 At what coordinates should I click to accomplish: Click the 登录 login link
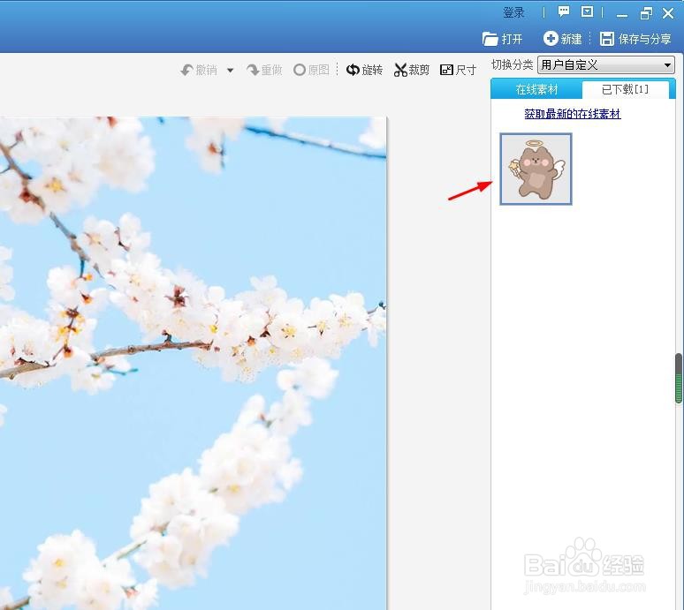tap(513, 12)
